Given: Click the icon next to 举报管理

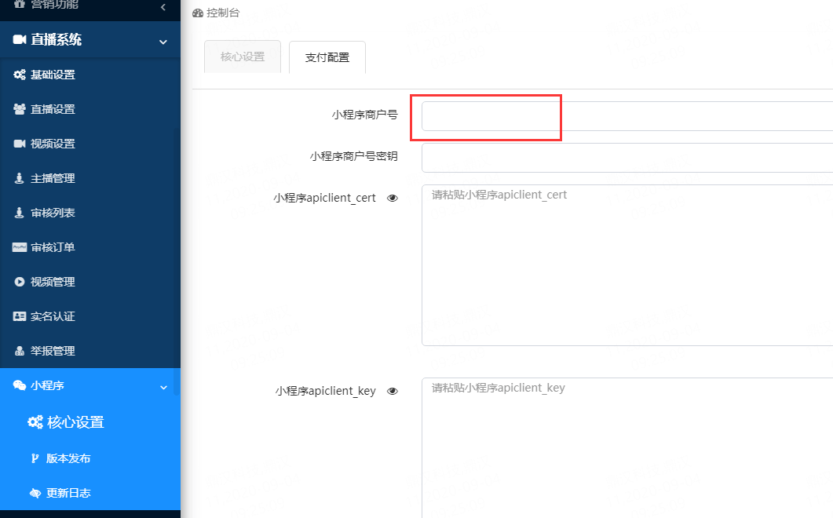Looking at the screenshot, I should [x=20, y=351].
